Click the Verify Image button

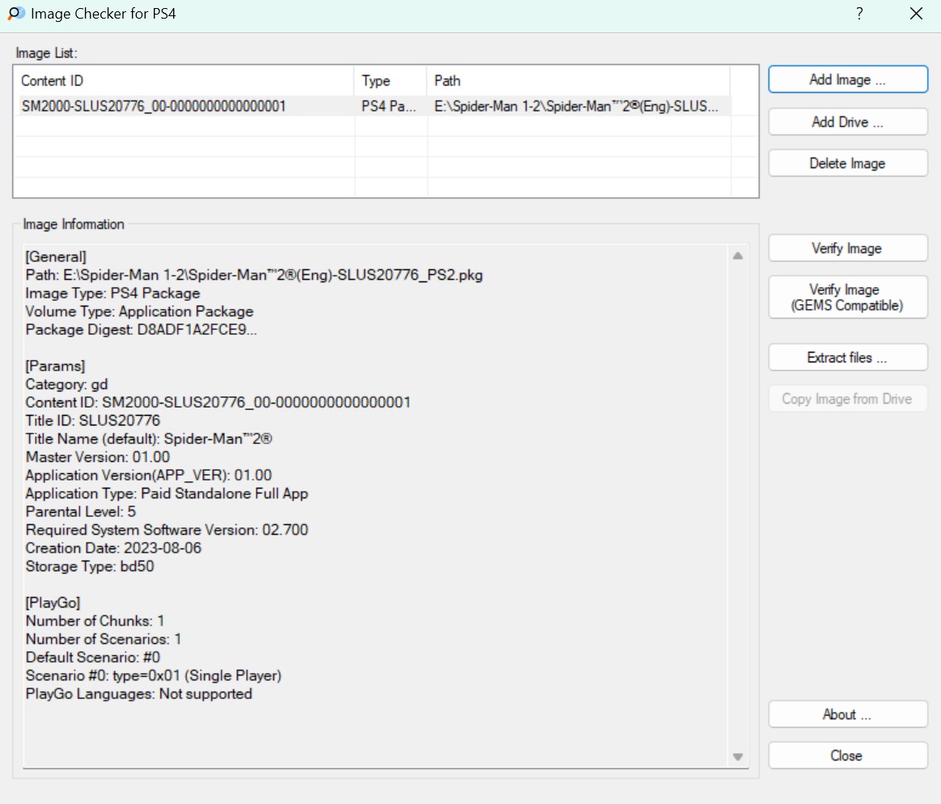(x=847, y=248)
